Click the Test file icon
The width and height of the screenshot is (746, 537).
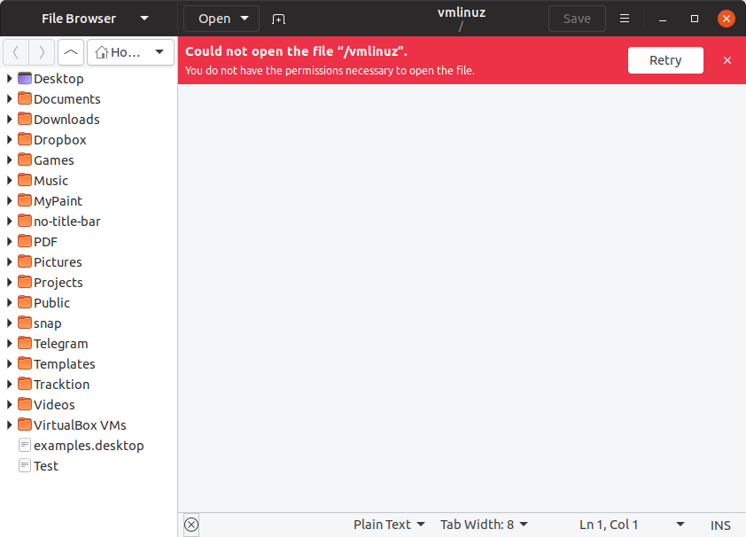[x=25, y=465]
